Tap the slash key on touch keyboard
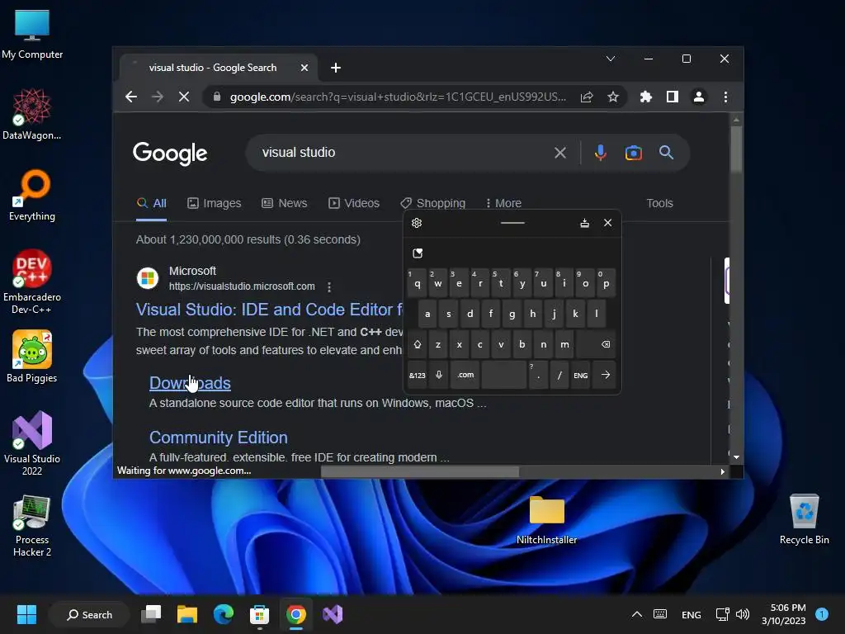Image resolution: width=845 pixels, height=634 pixels. coord(559,376)
